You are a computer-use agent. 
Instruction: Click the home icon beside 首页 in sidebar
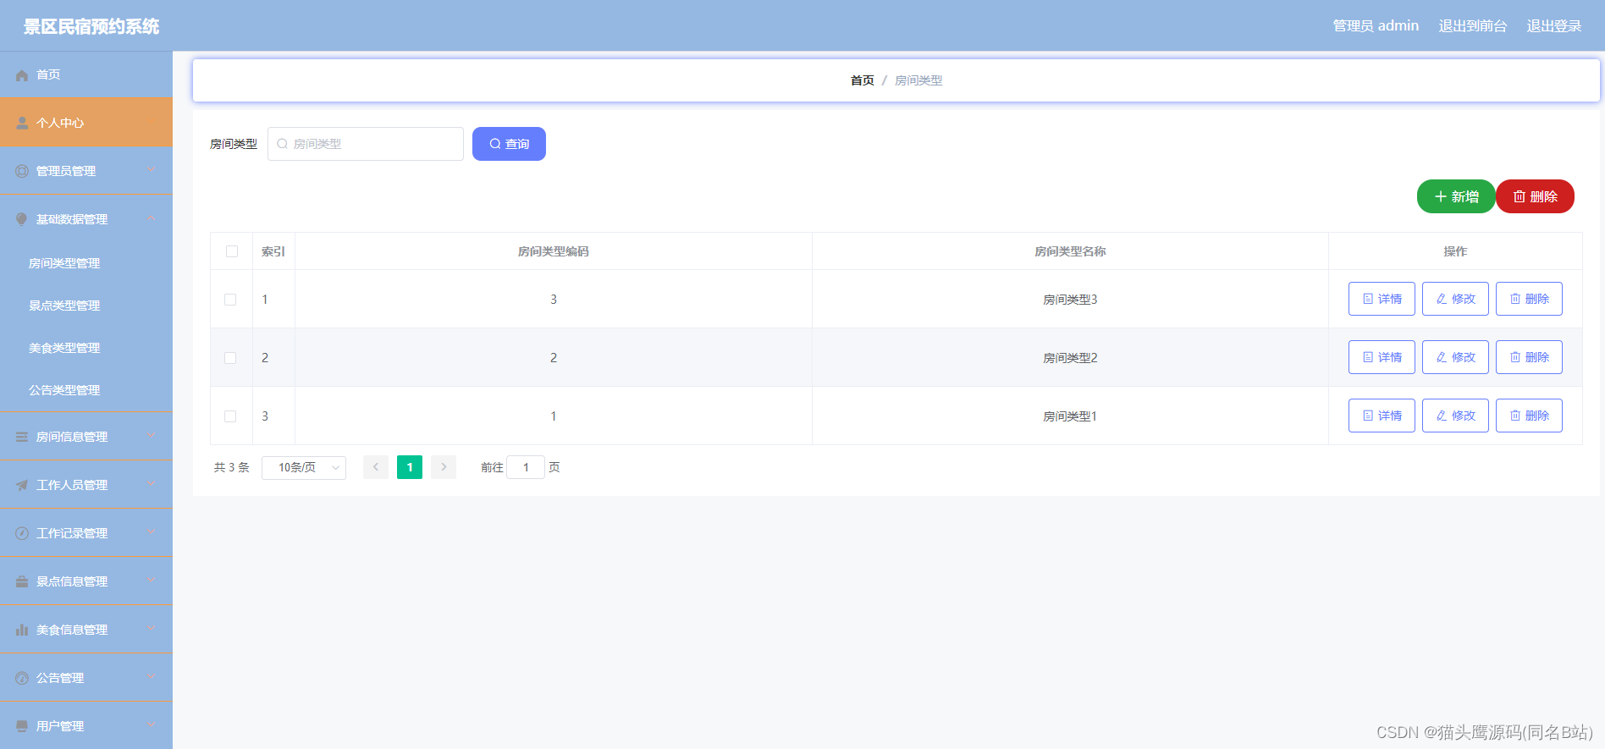(x=22, y=75)
